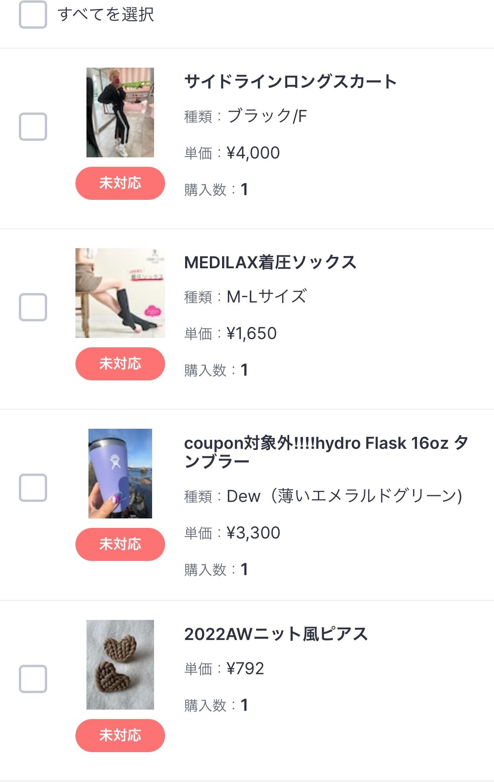
Task: Select the MEDILAX着圧ソックス checkbox
Action: coord(33,307)
